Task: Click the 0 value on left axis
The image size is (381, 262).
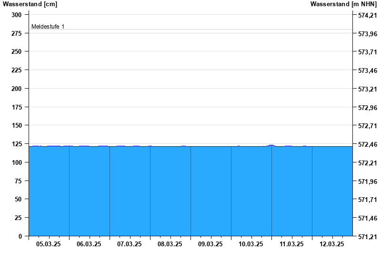Action: tap(20, 236)
